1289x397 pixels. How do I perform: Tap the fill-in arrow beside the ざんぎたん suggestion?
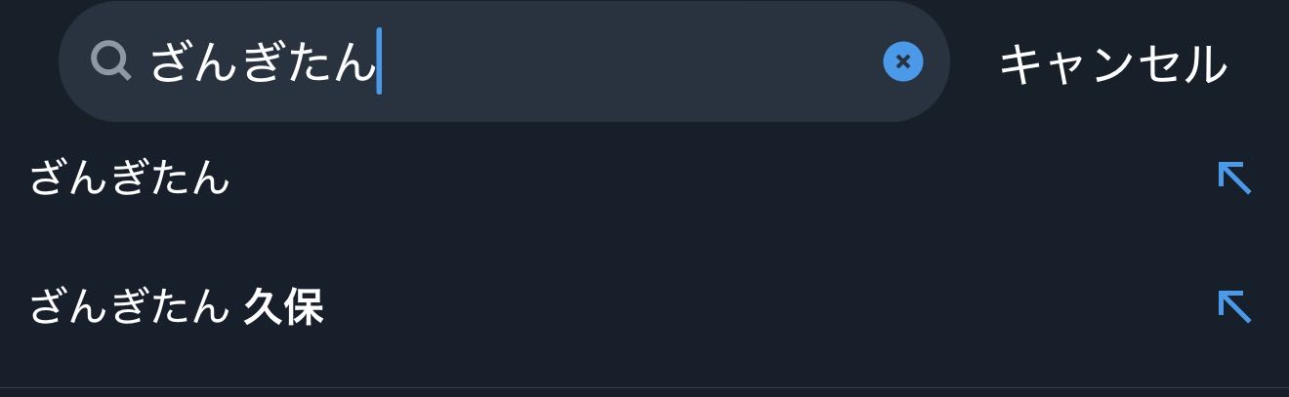pos(1234,178)
